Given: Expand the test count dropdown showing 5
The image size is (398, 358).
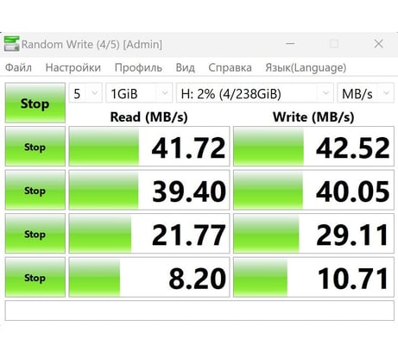Looking at the screenshot, I should [85, 93].
